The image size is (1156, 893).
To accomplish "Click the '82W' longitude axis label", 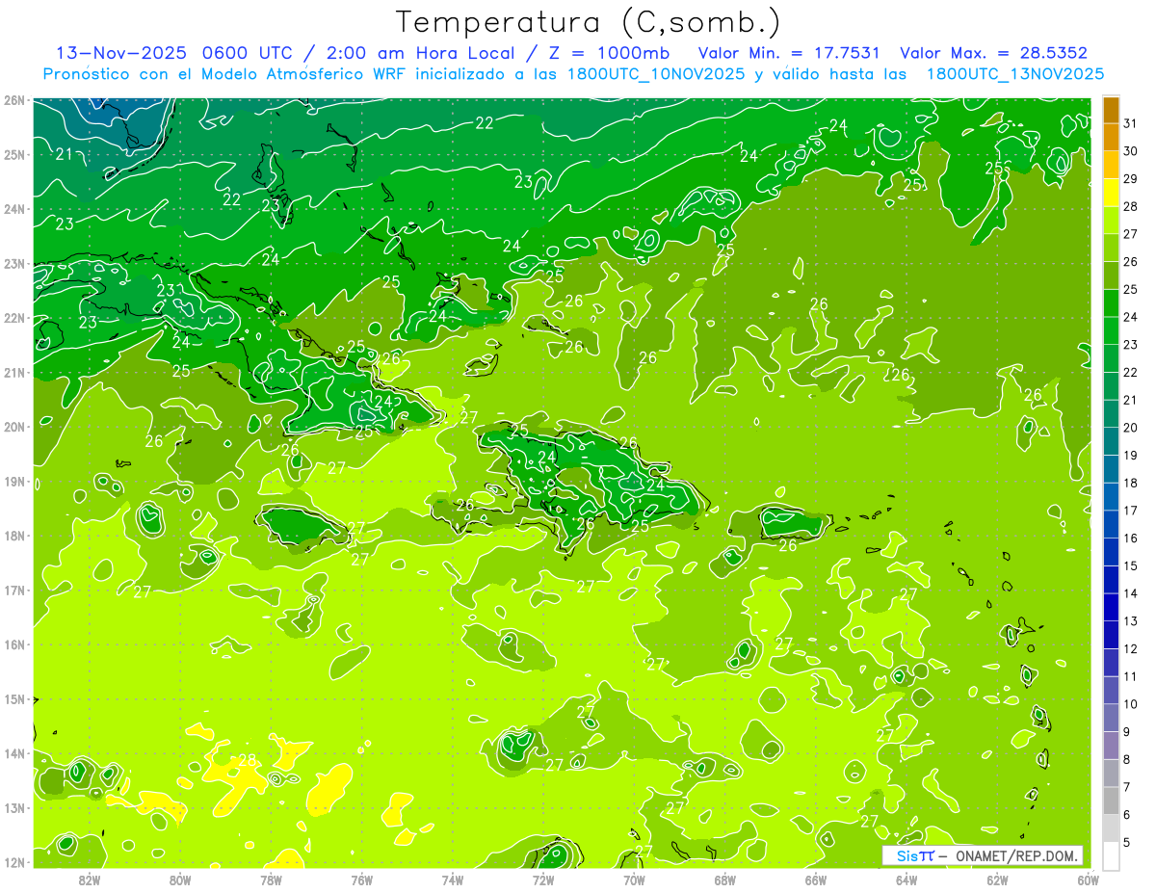I will pyautogui.click(x=89, y=879).
